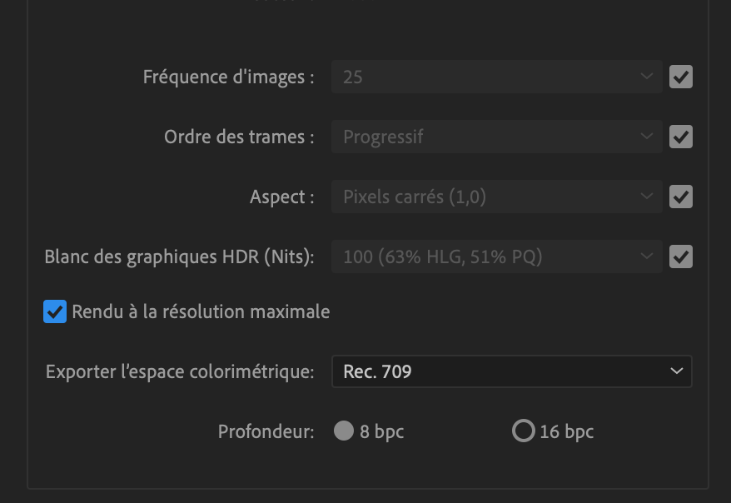This screenshot has height=503, width=731.
Task: Click the chevron arrow on the 25 dropdown
Action: pos(647,77)
